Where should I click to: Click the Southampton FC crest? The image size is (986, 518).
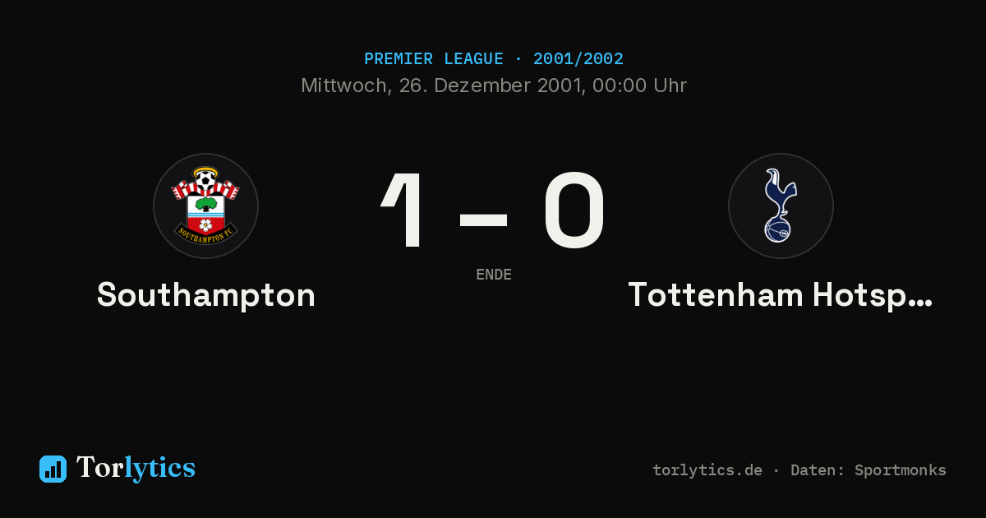pyautogui.click(x=205, y=206)
